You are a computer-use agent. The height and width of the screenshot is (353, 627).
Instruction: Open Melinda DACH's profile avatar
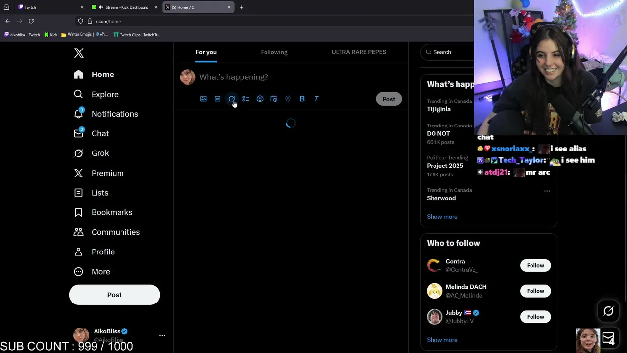[x=434, y=291]
